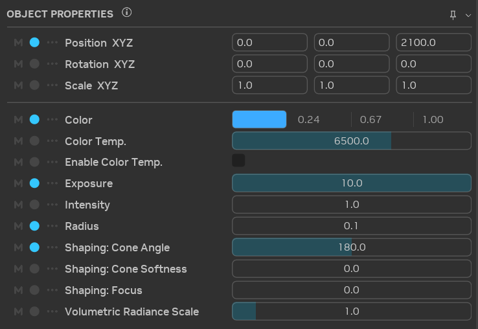Open the three-dot menu for Radius
Screen dimensions: 478x329
click(52, 227)
